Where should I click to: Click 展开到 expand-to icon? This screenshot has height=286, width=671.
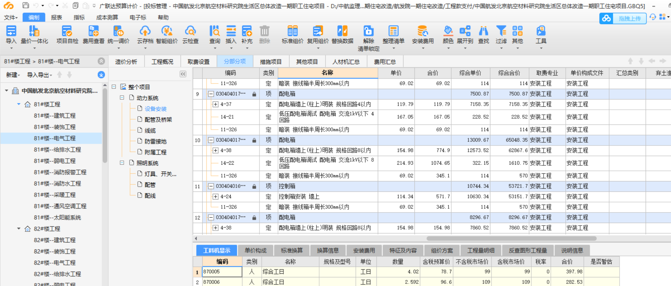tap(465, 31)
